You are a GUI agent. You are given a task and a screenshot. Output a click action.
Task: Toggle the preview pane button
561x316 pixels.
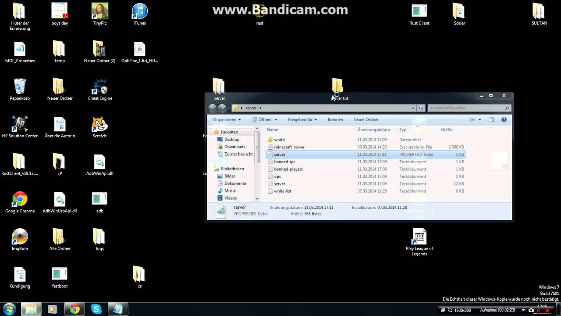click(491, 119)
